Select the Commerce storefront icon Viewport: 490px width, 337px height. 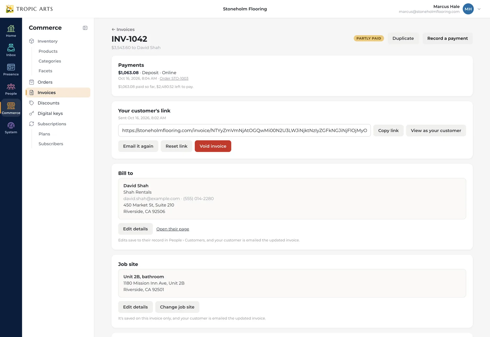point(11,106)
